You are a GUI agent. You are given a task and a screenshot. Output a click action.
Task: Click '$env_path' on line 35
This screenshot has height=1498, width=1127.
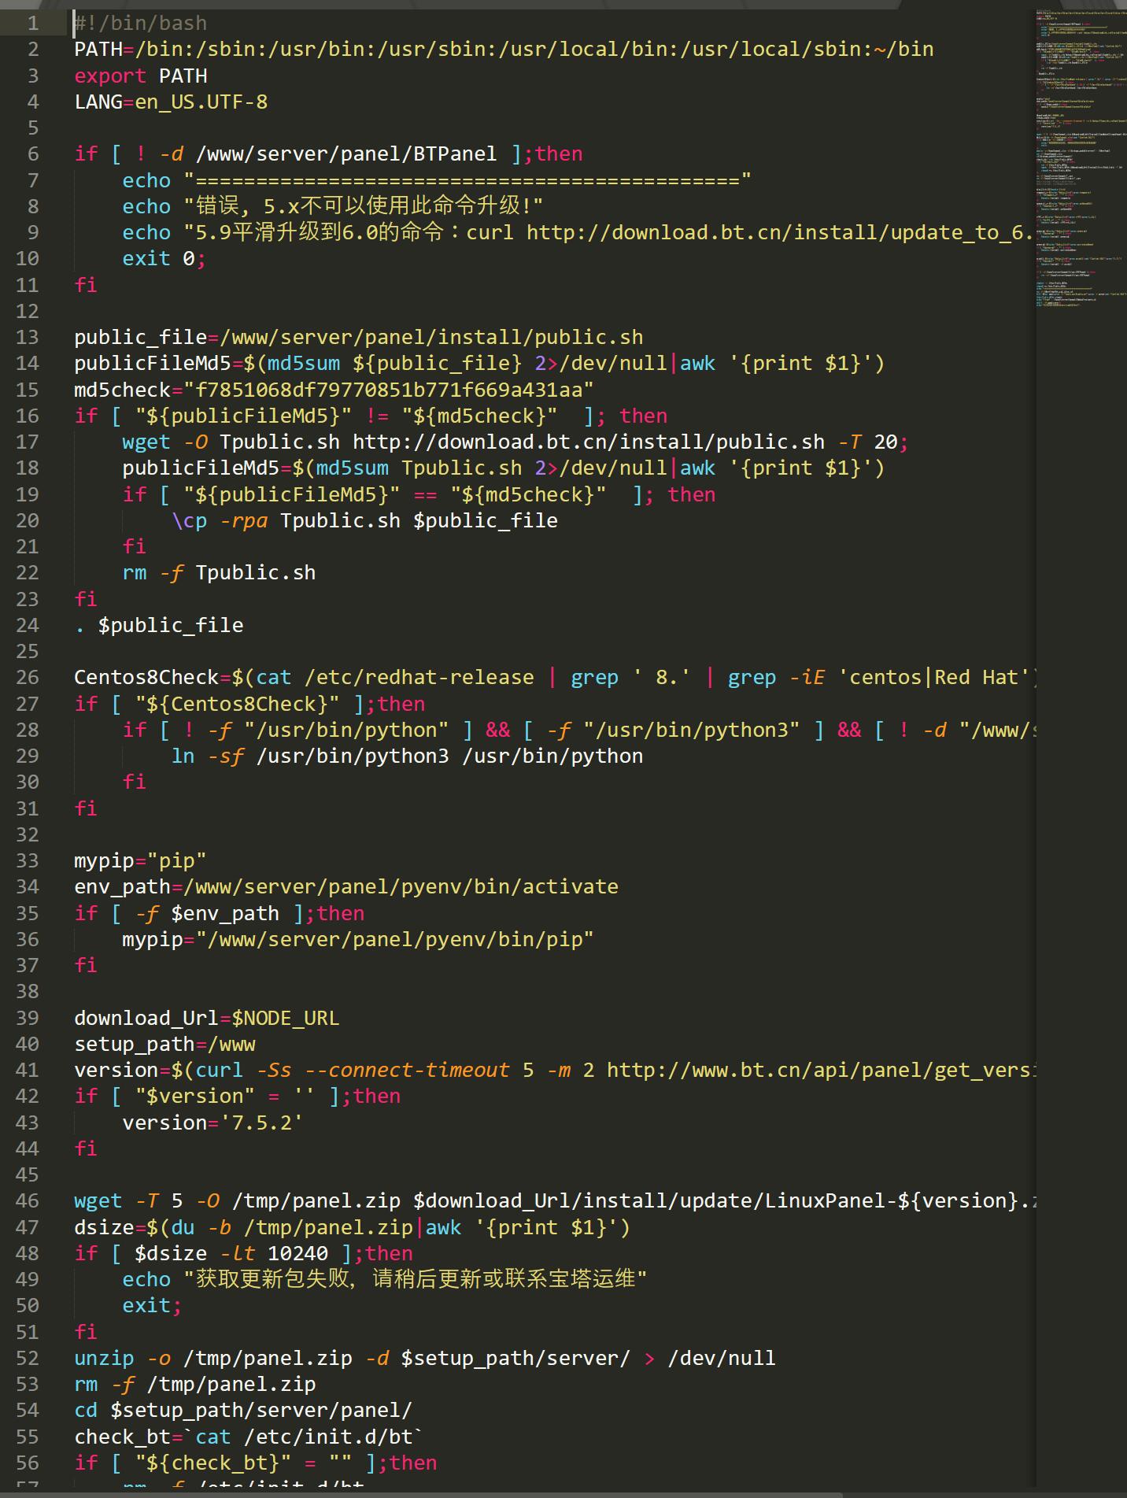225,914
